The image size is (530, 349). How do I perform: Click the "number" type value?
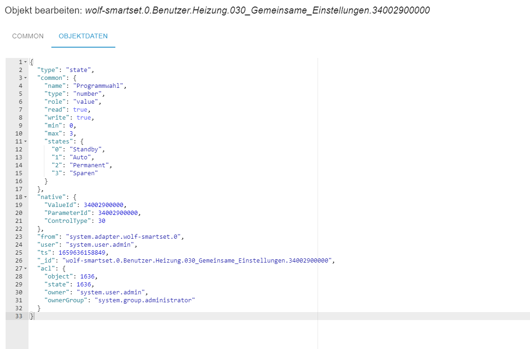pyautogui.click(x=87, y=94)
